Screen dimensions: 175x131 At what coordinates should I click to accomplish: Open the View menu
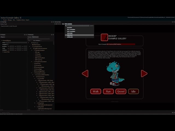(x=14, y=20)
